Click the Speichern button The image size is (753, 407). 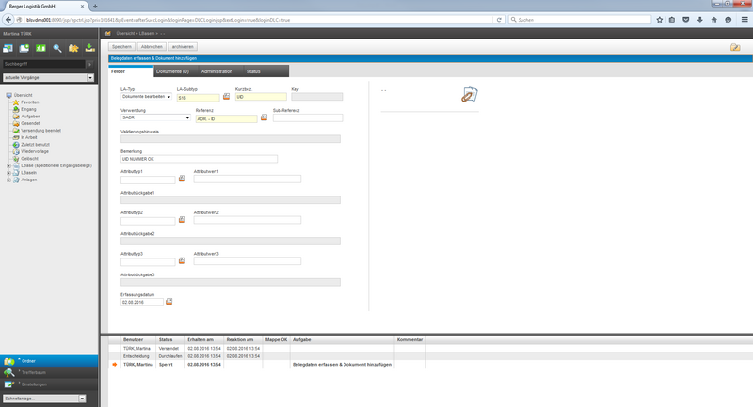tap(122, 46)
